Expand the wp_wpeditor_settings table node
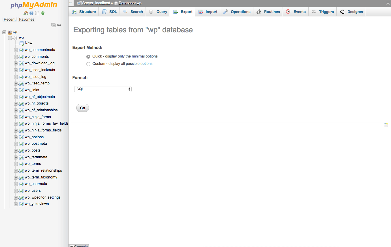The height and width of the screenshot is (247, 391). [16, 198]
